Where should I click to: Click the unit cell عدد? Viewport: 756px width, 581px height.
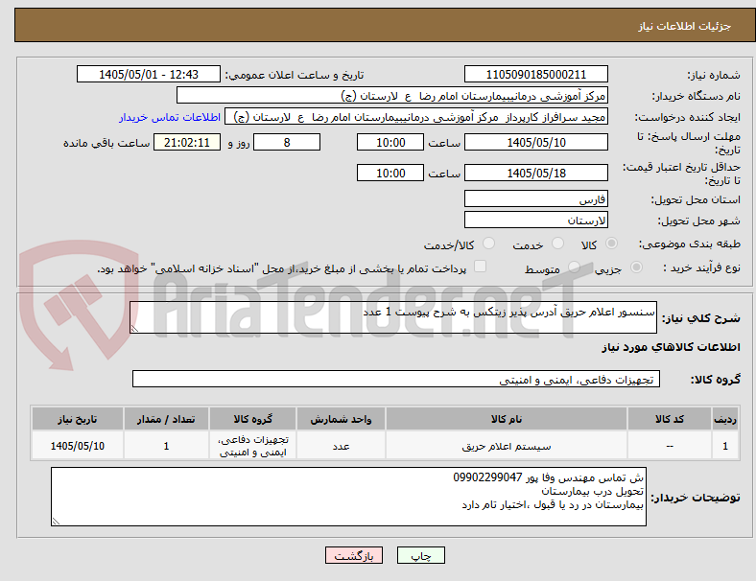click(341, 446)
